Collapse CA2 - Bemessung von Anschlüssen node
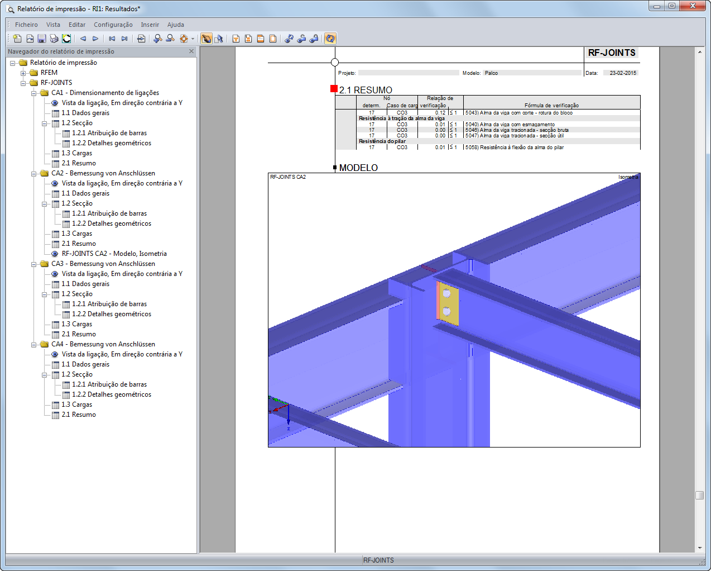The image size is (711, 571). [33, 174]
